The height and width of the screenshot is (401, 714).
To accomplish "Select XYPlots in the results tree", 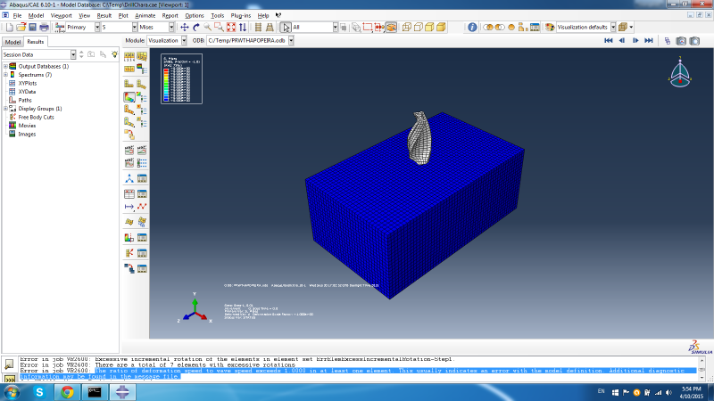I will tap(28, 83).
